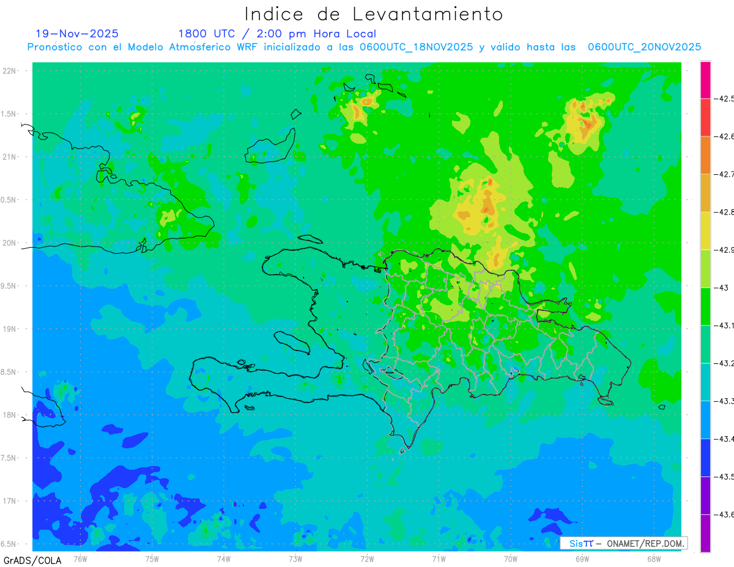Pick the sea-green swatch below -43.1
The width and height of the screenshot is (734, 567).
coord(705,344)
